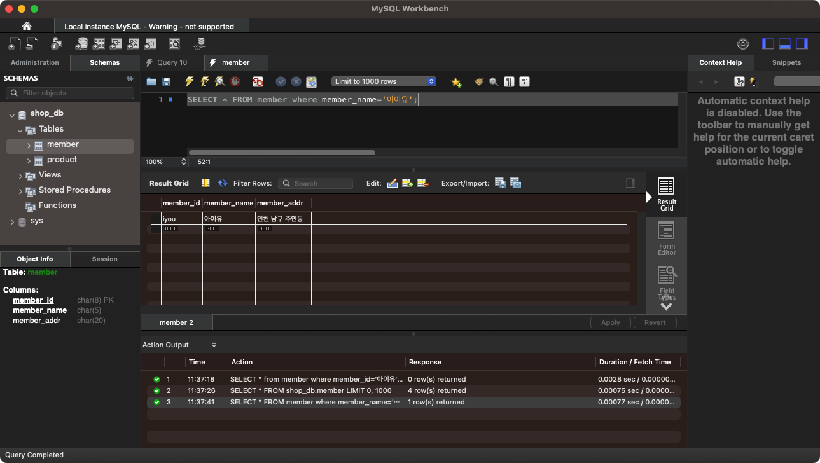Search table data icon in main toolbar

pos(175,44)
